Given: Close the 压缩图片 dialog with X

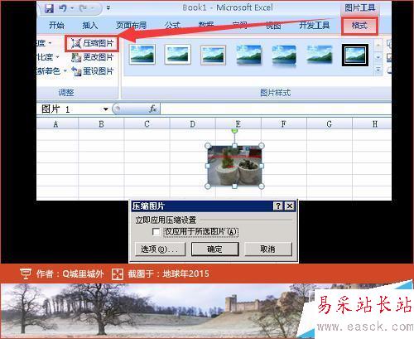Looking at the screenshot, I should [x=290, y=206].
